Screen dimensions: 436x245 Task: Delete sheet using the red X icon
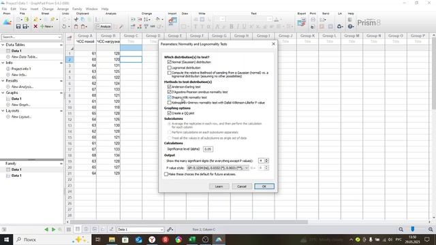[x=35, y=27]
